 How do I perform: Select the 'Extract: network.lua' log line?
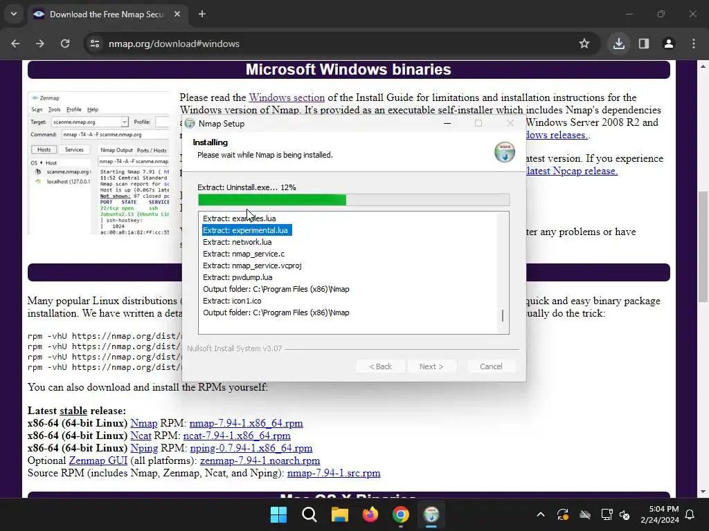237,242
